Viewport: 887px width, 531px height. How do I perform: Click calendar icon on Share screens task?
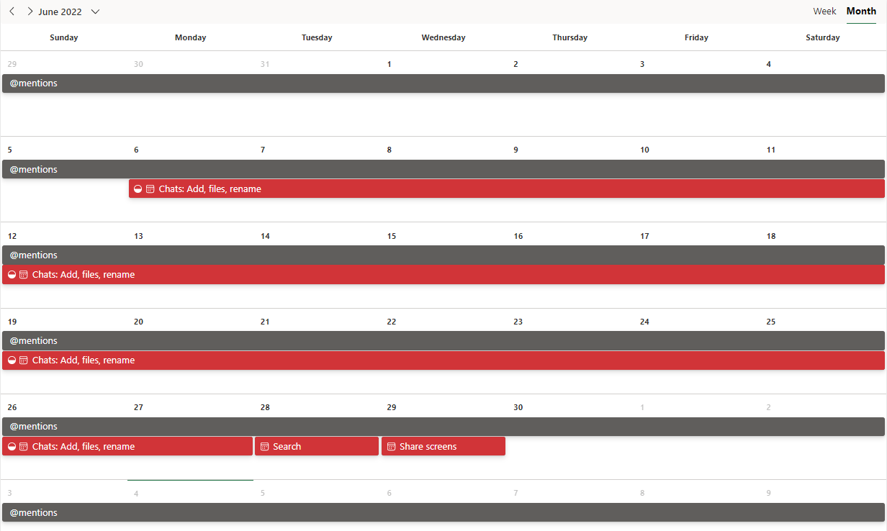click(392, 447)
